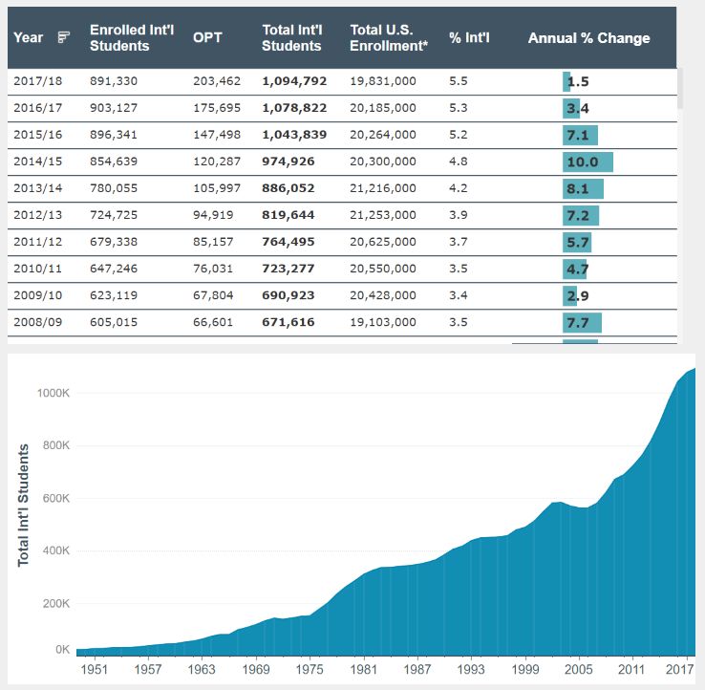Select the 2012/13 year row label

point(38,215)
